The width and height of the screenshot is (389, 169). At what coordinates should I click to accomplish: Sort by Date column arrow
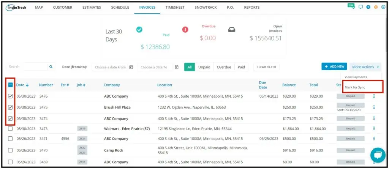(x=27, y=85)
